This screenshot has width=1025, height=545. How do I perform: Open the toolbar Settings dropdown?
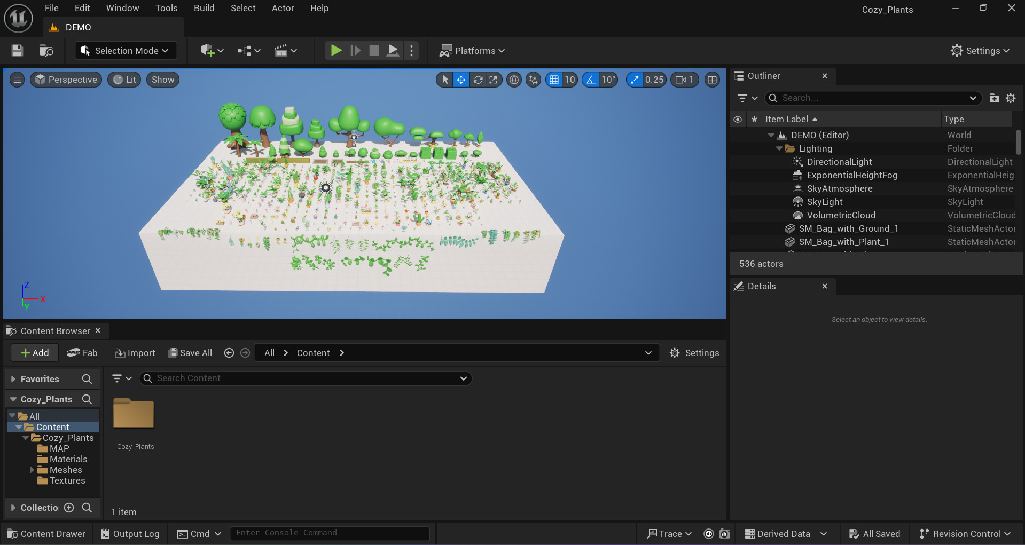980,51
